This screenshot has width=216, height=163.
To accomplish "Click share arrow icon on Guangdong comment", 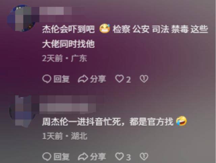I will [x=83, y=79].
